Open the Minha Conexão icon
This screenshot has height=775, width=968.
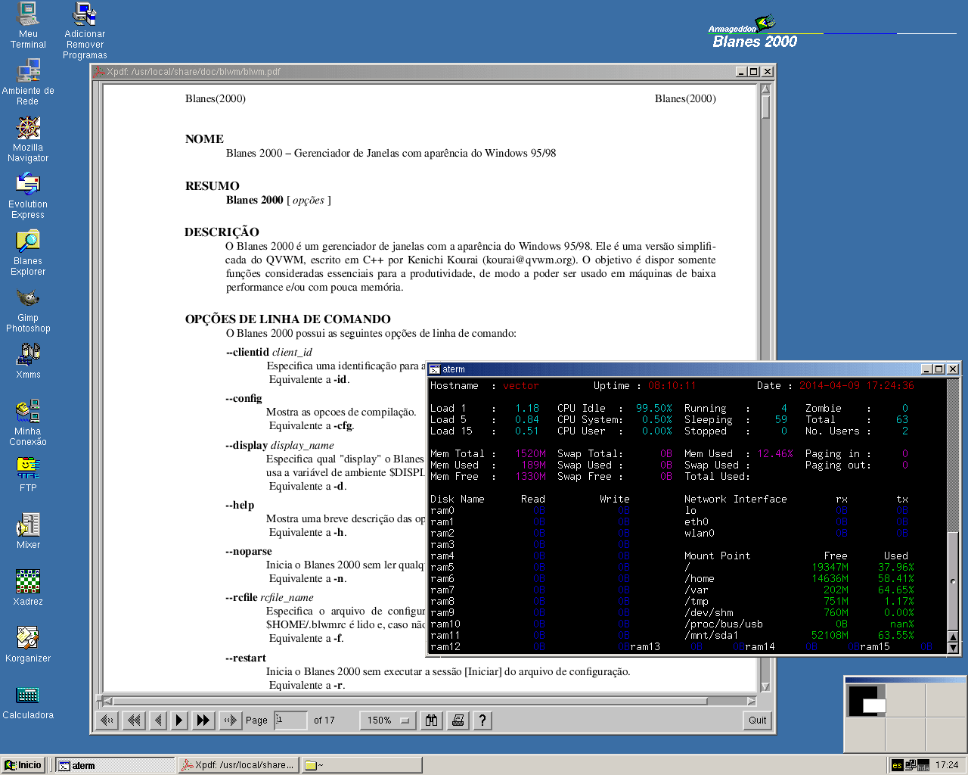point(28,423)
